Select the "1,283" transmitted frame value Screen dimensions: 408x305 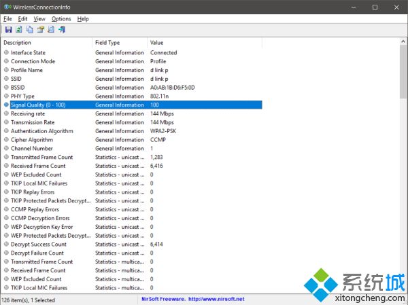(156, 157)
